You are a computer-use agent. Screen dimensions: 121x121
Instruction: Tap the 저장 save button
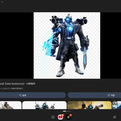94,95
